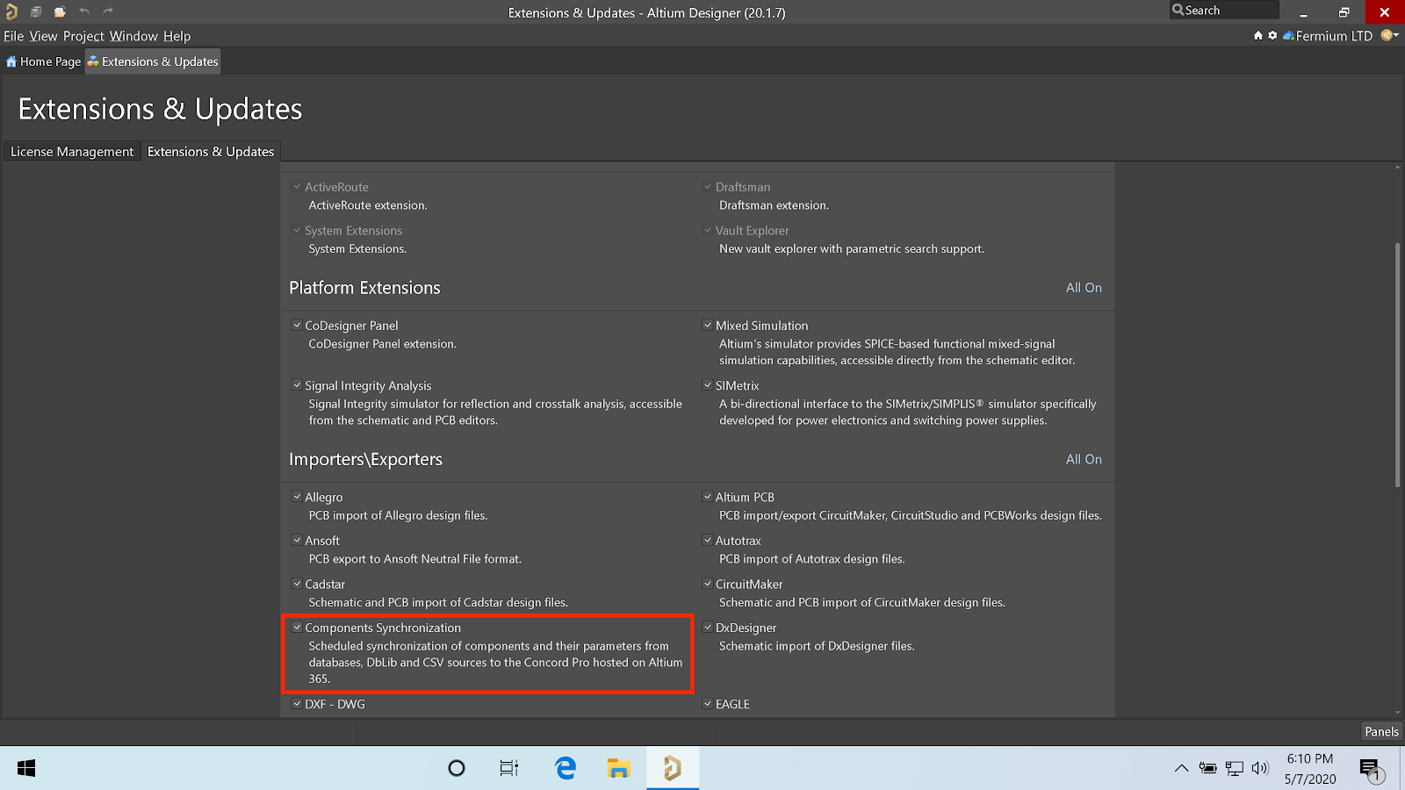This screenshot has width=1405, height=790.
Task: Click the ActiveRoute extension checkbox
Action: point(297,186)
